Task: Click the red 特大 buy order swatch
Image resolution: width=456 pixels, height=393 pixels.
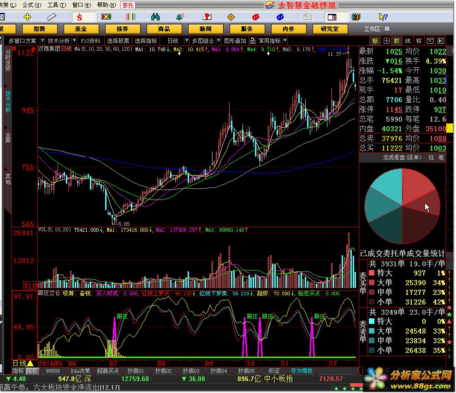Action: point(372,273)
